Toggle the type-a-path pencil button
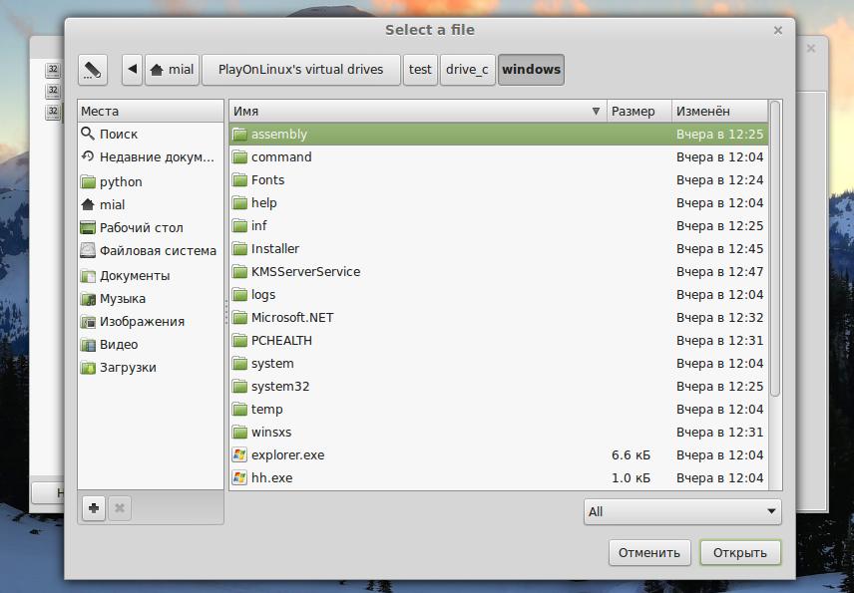The image size is (854, 593). 93,70
